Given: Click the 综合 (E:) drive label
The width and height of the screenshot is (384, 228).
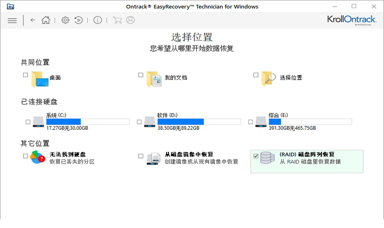Looking at the screenshot, I should click(278, 115).
